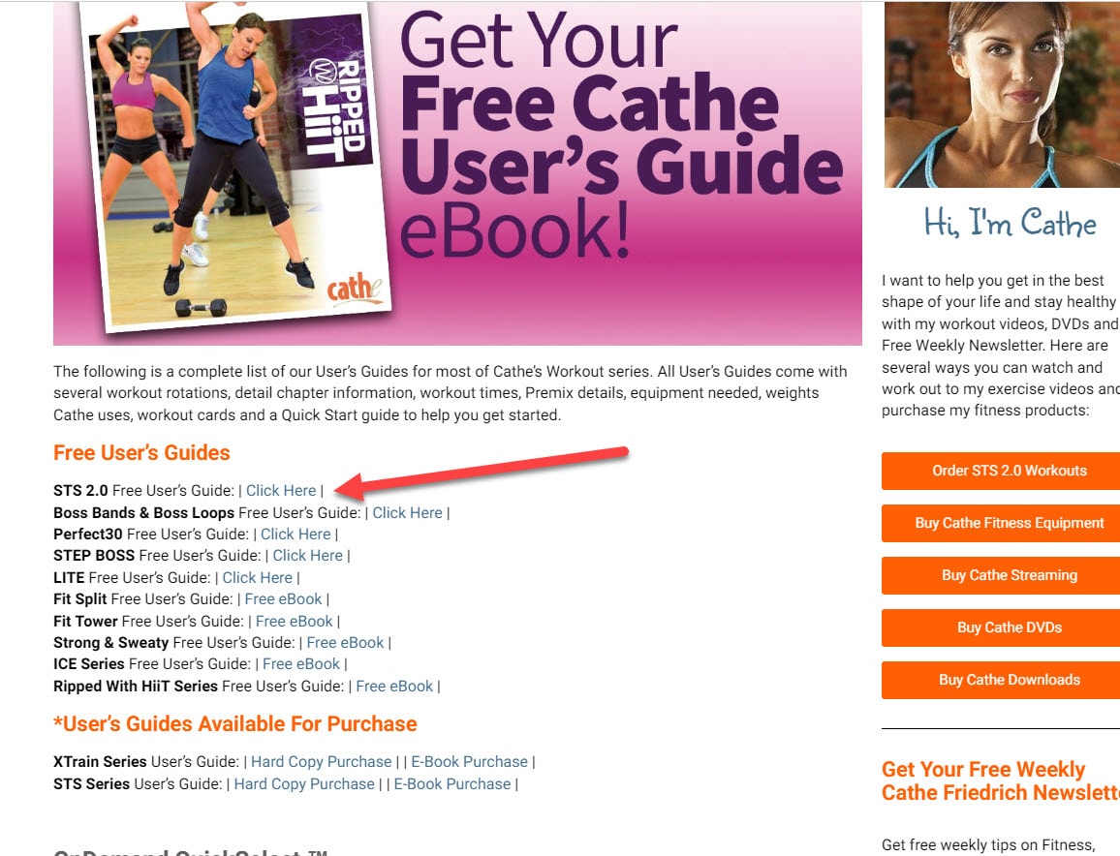The image size is (1120, 856).
Task: Open the STS 2.0 Click Here link
Action: tap(281, 491)
